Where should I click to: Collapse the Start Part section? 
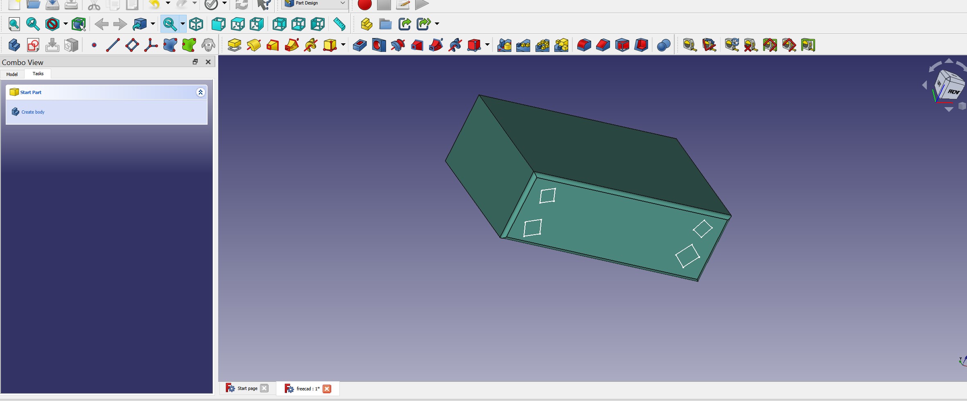(201, 92)
